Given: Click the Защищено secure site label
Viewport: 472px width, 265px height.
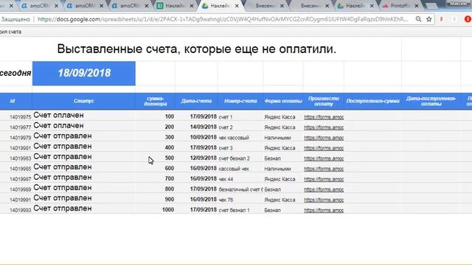Looking at the screenshot, I should 15,19.
